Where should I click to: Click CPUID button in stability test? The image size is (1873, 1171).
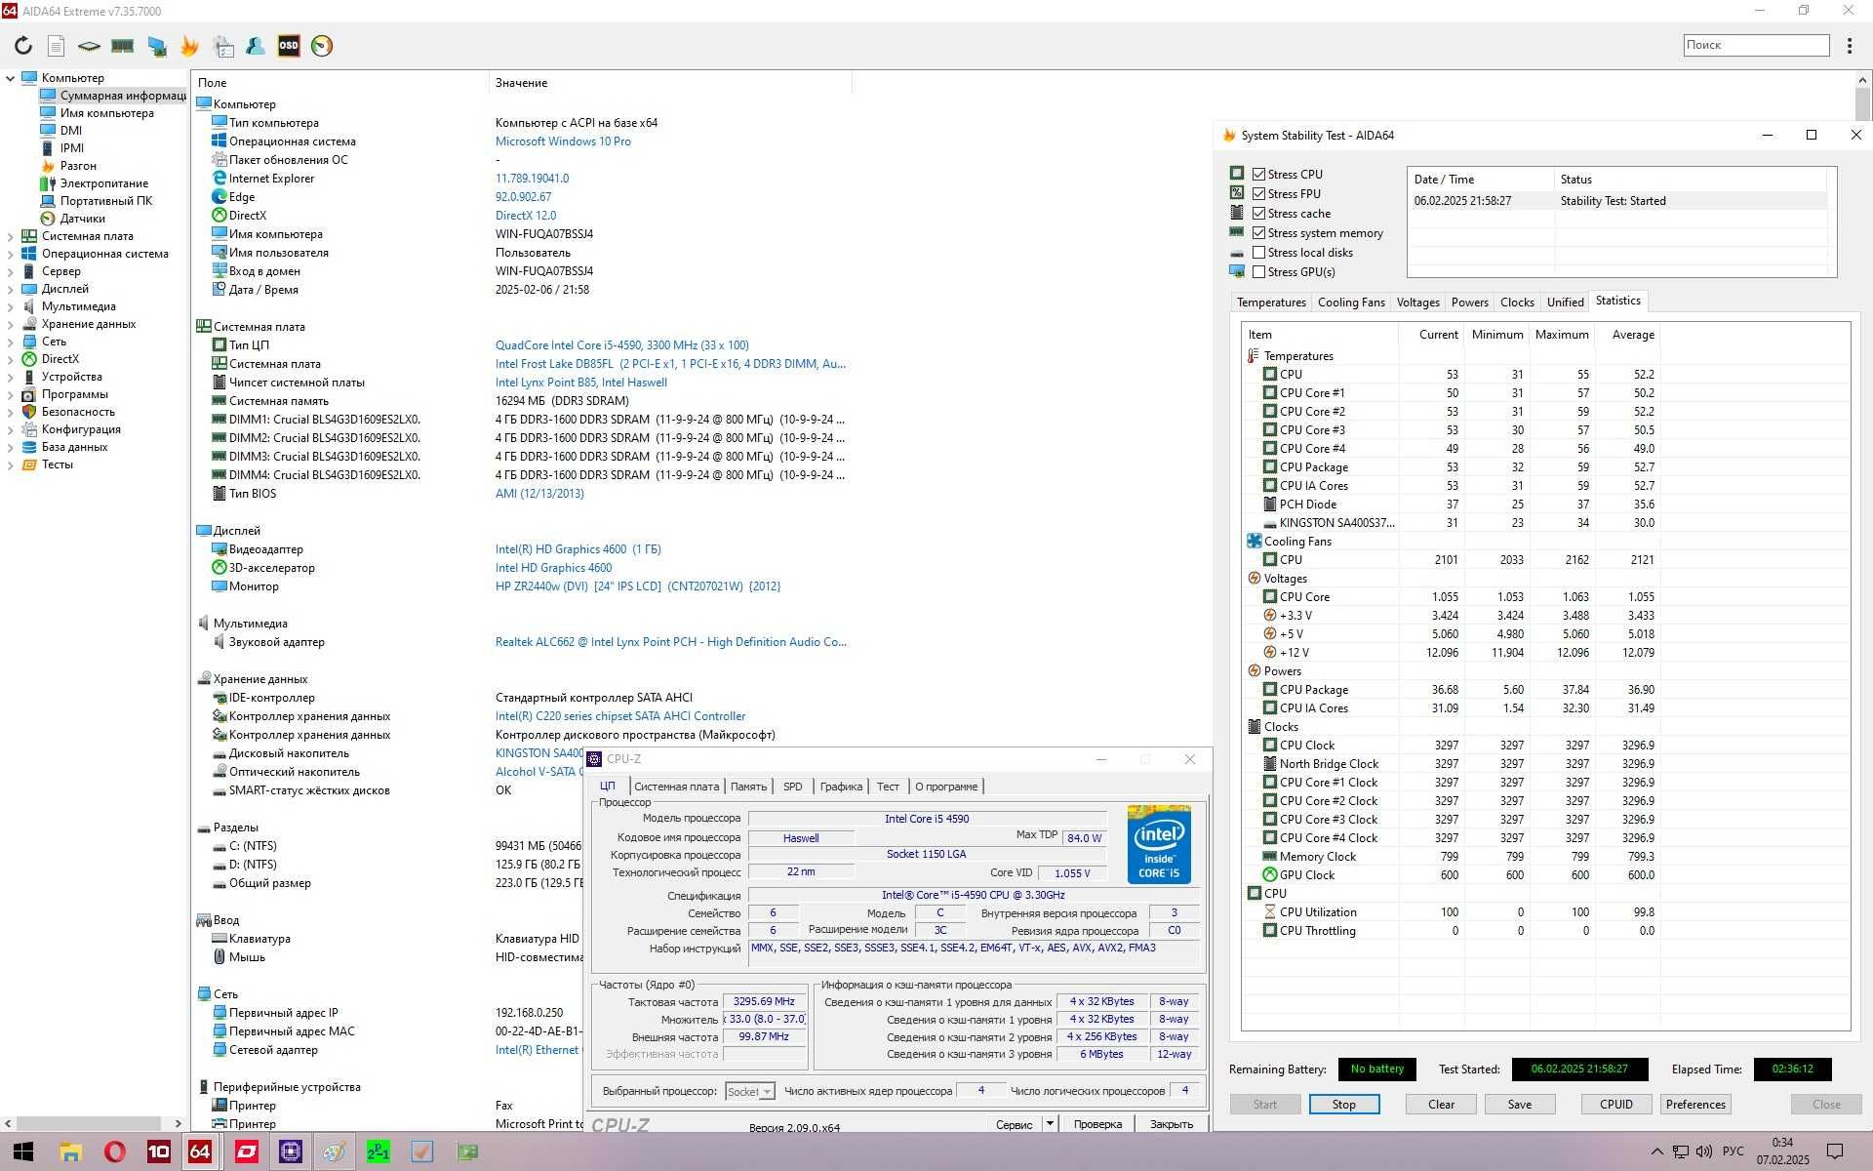coord(1615,1105)
